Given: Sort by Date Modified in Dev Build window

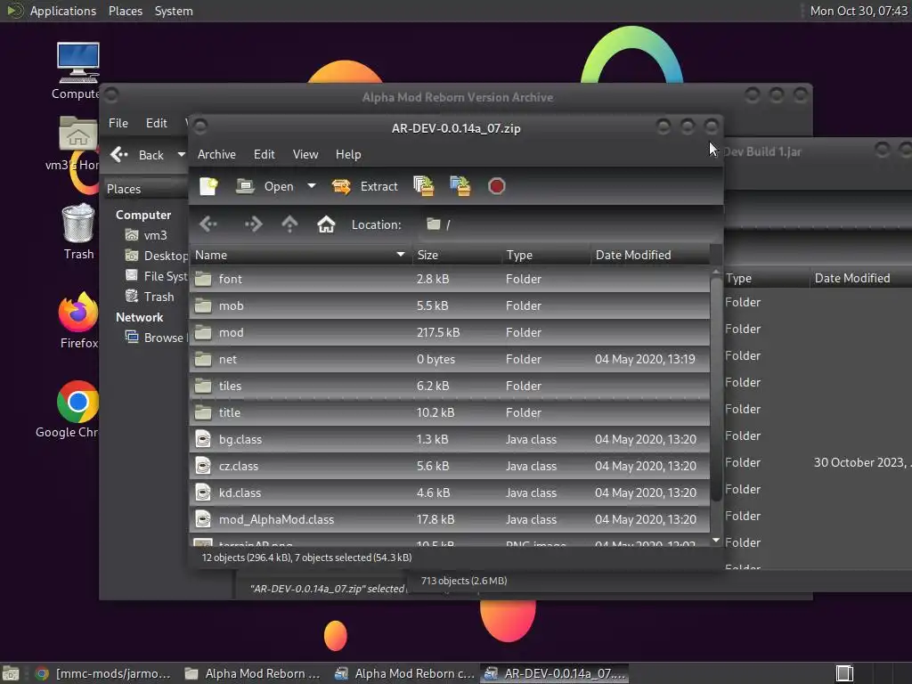Looking at the screenshot, I should [x=861, y=279].
